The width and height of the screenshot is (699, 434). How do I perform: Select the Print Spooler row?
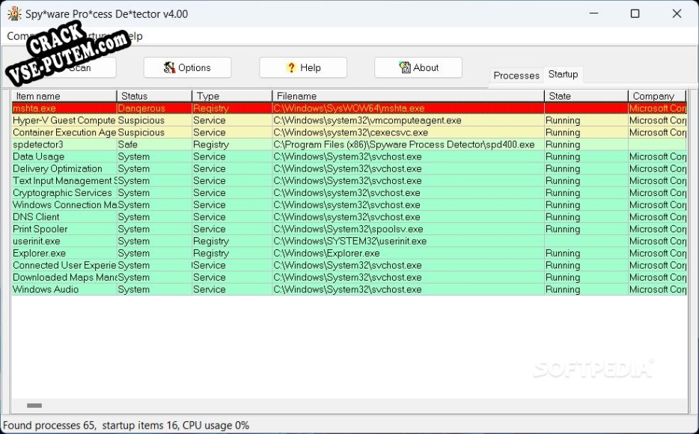pos(349,228)
